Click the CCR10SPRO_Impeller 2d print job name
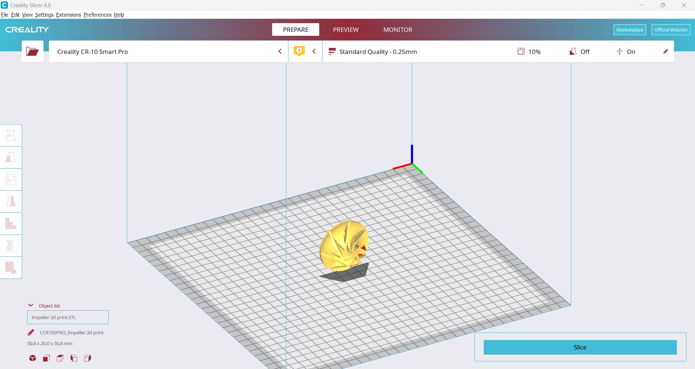This screenshot has width=695, height=369. [x=72, y=332]
